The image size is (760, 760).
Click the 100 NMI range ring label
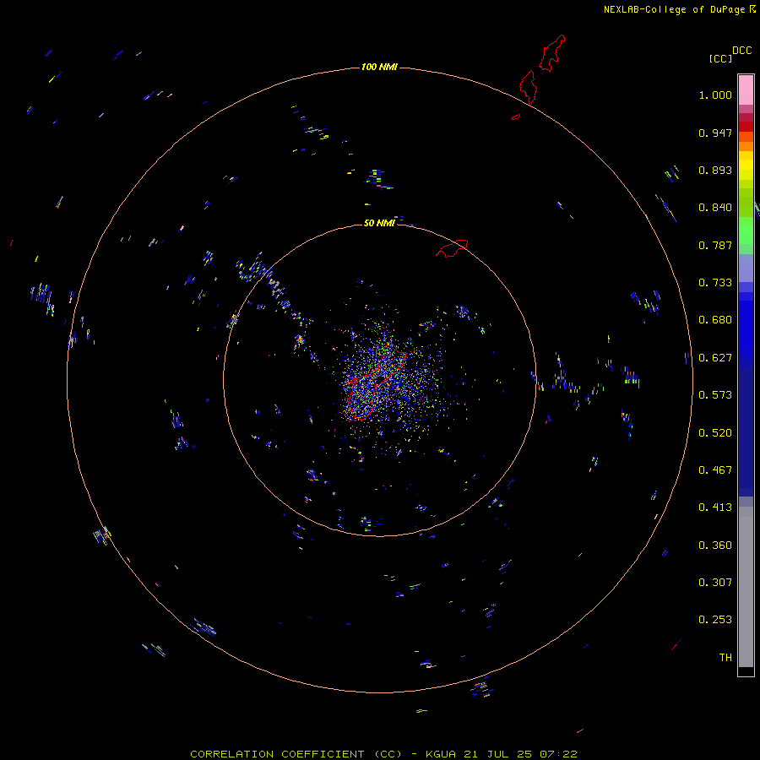tap(379, 68)
